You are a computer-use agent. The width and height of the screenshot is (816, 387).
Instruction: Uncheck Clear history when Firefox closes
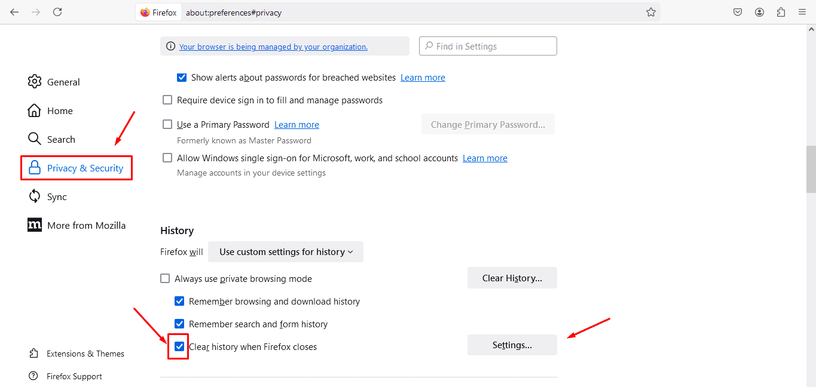(x=179, y=346)
